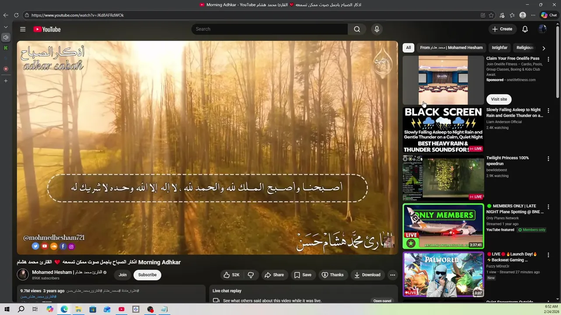Open panel for live chat replay
561x315 pixels.
pos(382,301)
